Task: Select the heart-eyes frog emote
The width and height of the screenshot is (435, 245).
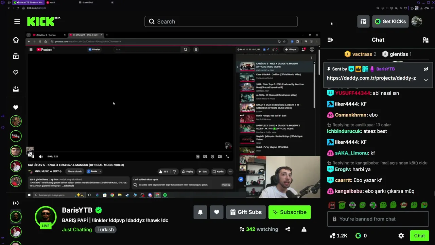Action: click(424, 205)
